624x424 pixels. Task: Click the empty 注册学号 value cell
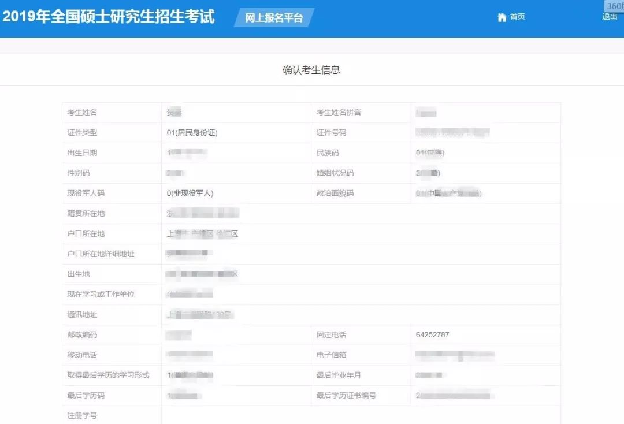[x=361, y=415]
